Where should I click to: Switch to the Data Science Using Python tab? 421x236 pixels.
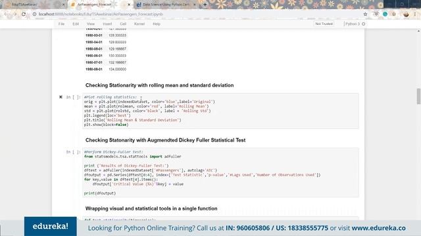(x=166, y=5)
